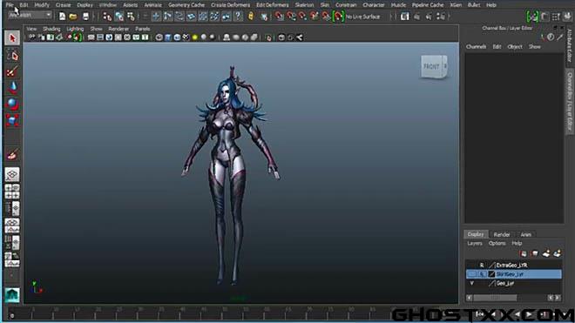Open the Options menu in Layer Editor
575x323 pixels.
pyautogui.click(x=497, y=243)
